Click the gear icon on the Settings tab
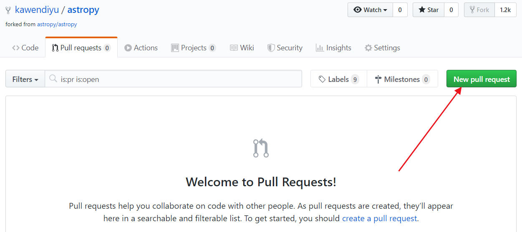 pos(368,48)
